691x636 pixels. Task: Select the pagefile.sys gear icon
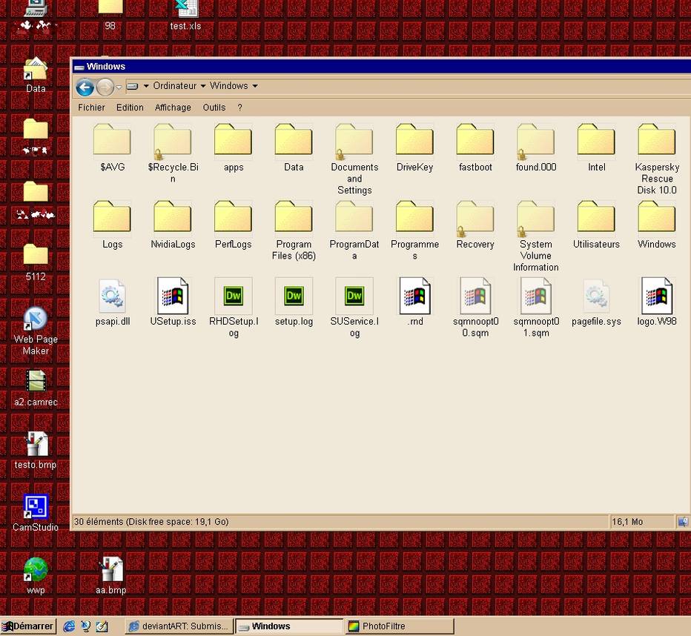[596, 295]
